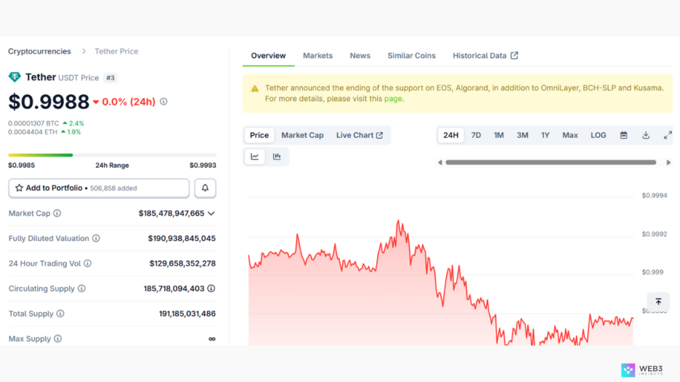Click Market Cap info icon
680x382 pixels.
coord(57,214)
